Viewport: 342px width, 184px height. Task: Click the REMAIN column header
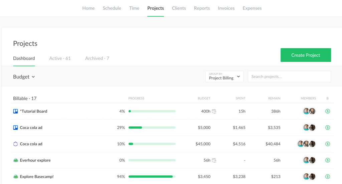[x=275, y=98]
